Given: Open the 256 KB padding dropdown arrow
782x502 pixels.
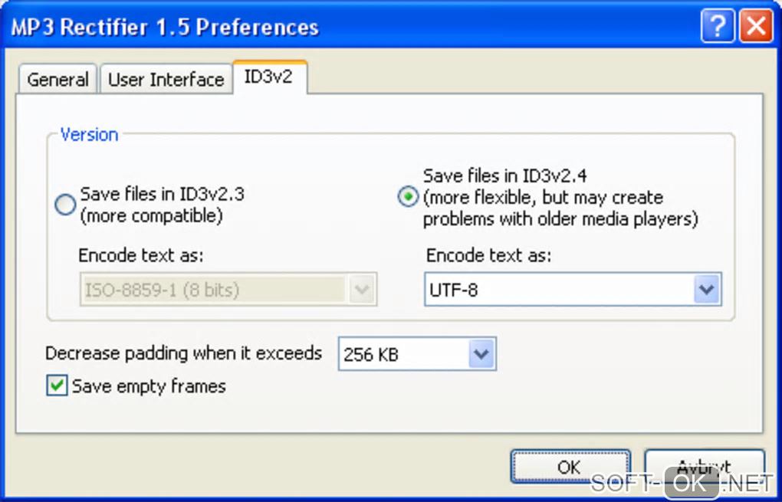Looking at the screenshot, I should tap(481, 355).
